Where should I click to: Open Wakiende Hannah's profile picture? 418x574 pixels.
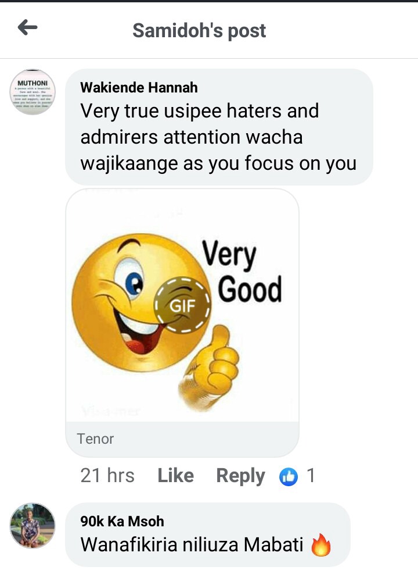[33, 92]
